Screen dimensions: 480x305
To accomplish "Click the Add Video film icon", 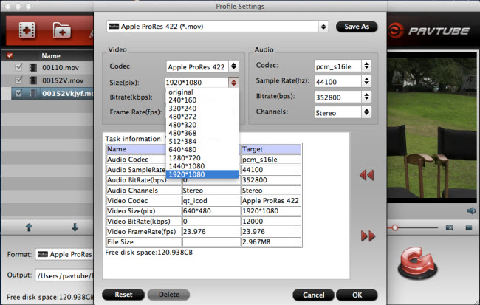I will tap(27, 30).
